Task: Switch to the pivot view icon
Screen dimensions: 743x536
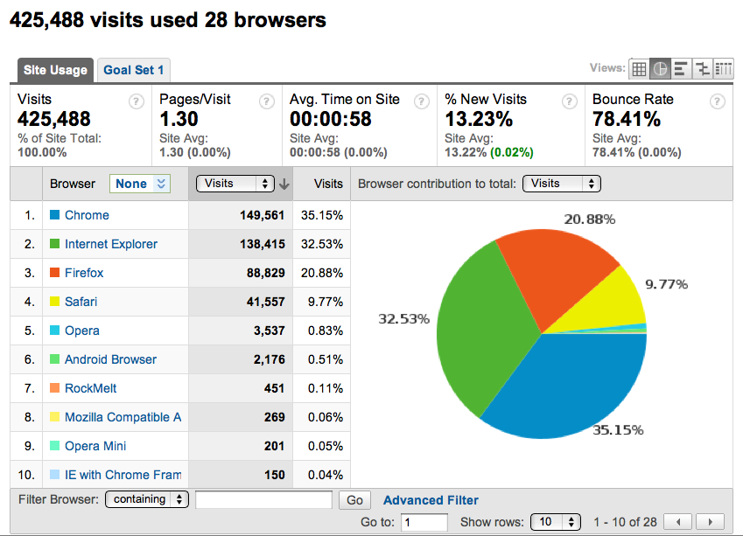Action: (723, 69)
